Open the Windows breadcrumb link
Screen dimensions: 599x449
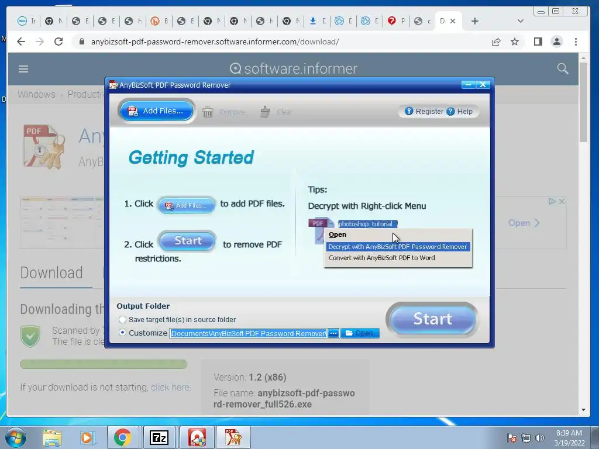[x=36, y=94]
